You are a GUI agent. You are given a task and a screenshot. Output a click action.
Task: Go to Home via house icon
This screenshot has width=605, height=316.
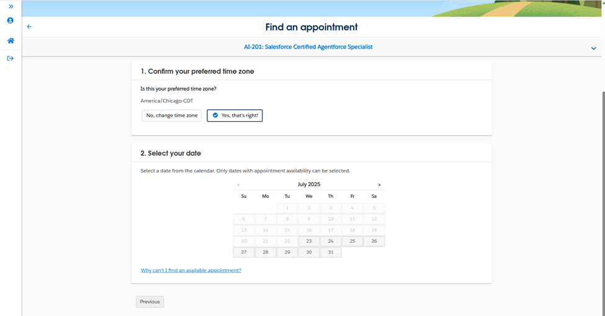tap(11, 41)
